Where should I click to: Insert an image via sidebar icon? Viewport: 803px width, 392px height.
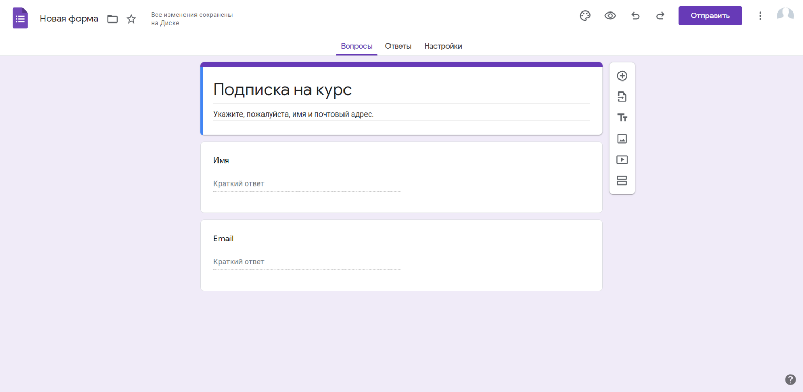622,139
